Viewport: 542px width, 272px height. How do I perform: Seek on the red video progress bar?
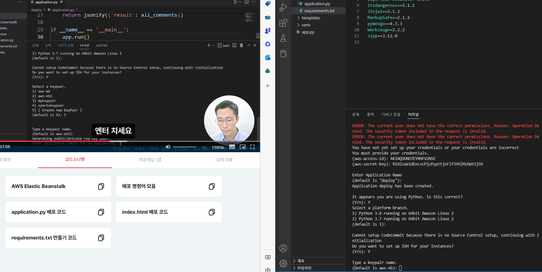click(130, 141)
